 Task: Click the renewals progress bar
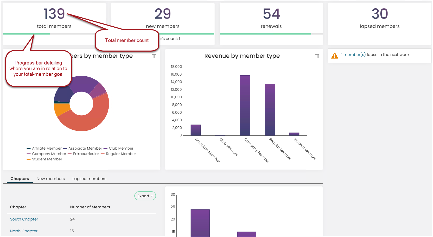[x=271, y=34]
